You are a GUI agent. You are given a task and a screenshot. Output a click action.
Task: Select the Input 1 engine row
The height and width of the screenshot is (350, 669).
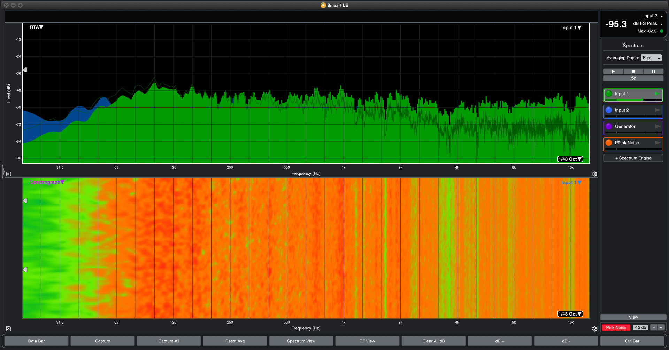[x=633, y=95]
